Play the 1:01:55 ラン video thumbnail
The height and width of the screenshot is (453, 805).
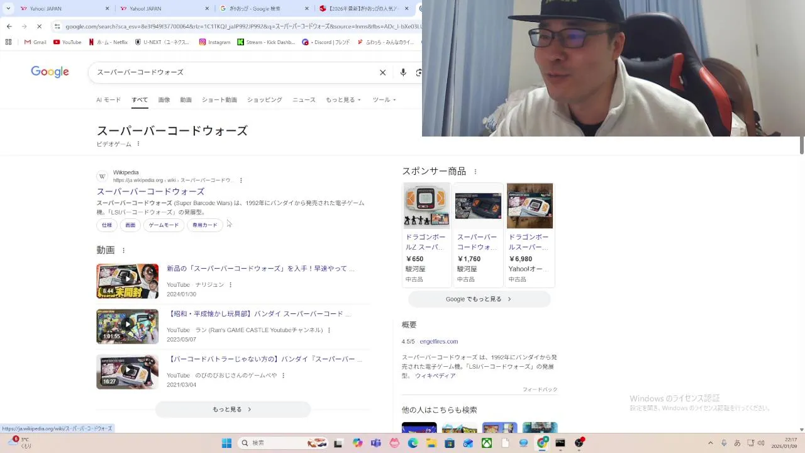tap(127, 327)
